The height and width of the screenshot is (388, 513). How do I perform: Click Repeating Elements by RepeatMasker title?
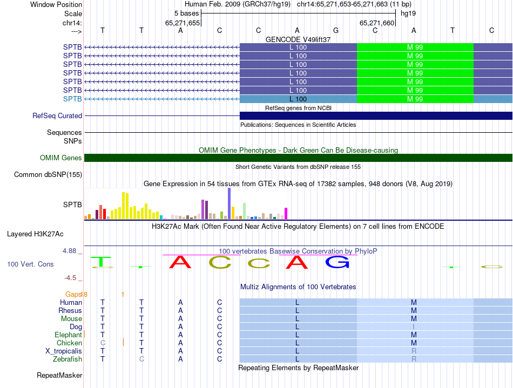[299, 367]
